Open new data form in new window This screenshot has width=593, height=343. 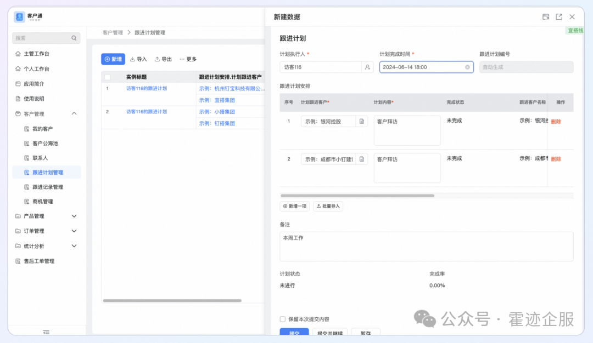click(x=559, y=17)
